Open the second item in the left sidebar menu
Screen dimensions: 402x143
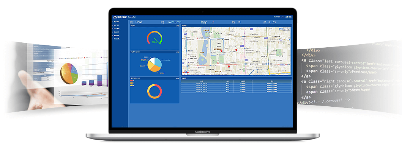[x=117, y=25]
